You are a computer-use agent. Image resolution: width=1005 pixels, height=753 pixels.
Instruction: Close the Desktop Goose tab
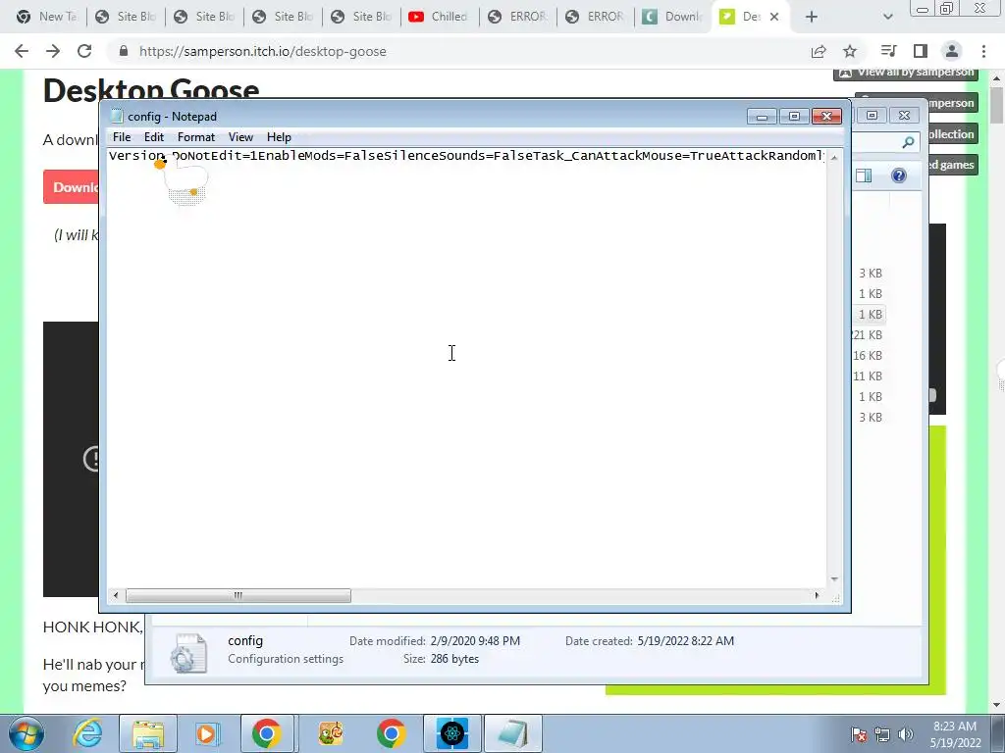[x=774, y=17]
